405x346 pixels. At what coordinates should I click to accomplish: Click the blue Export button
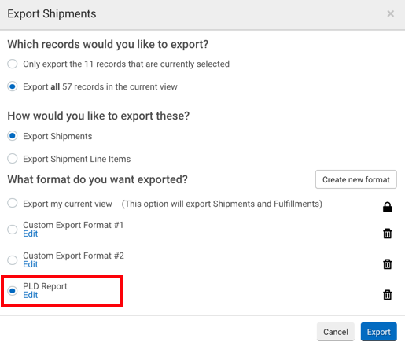coord(379,332)
